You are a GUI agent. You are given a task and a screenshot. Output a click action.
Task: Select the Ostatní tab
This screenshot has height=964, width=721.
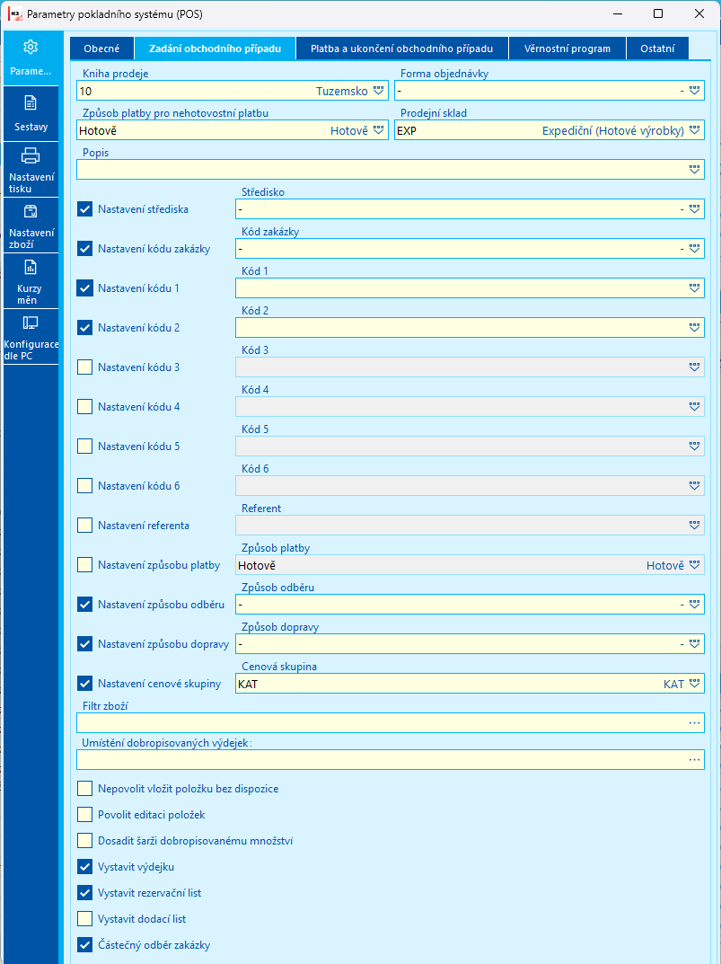657,49
